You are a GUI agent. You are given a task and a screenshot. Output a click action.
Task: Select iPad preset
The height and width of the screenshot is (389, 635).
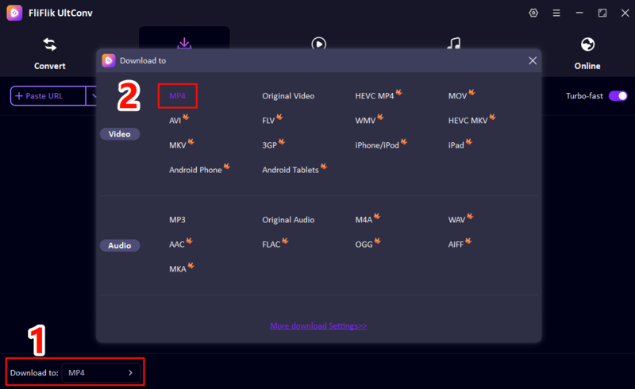456,145
